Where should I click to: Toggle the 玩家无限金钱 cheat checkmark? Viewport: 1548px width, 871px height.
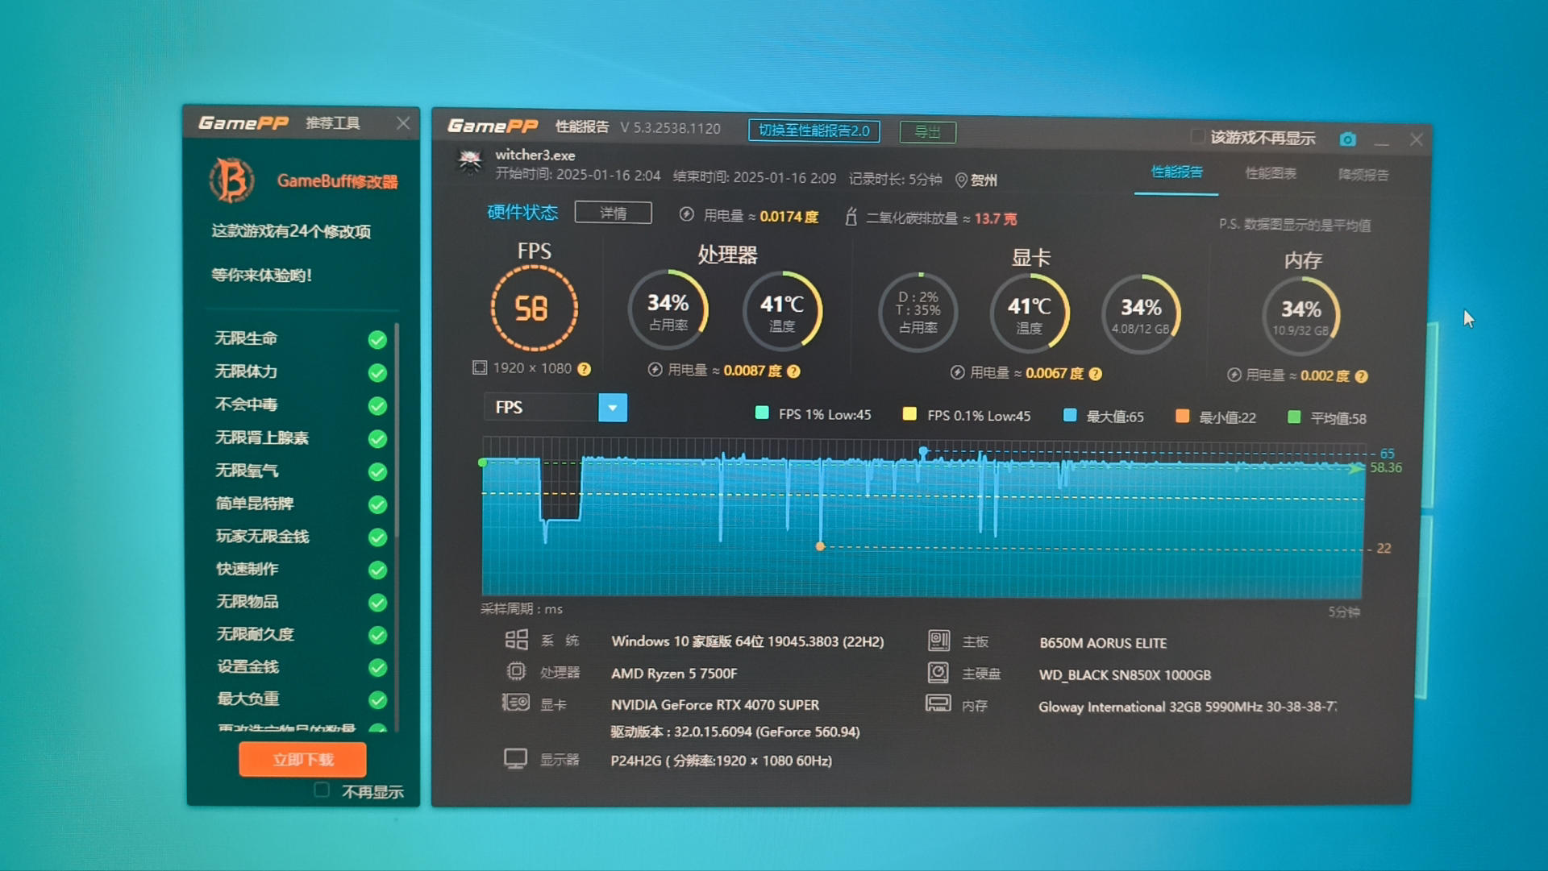pos(377,537)
